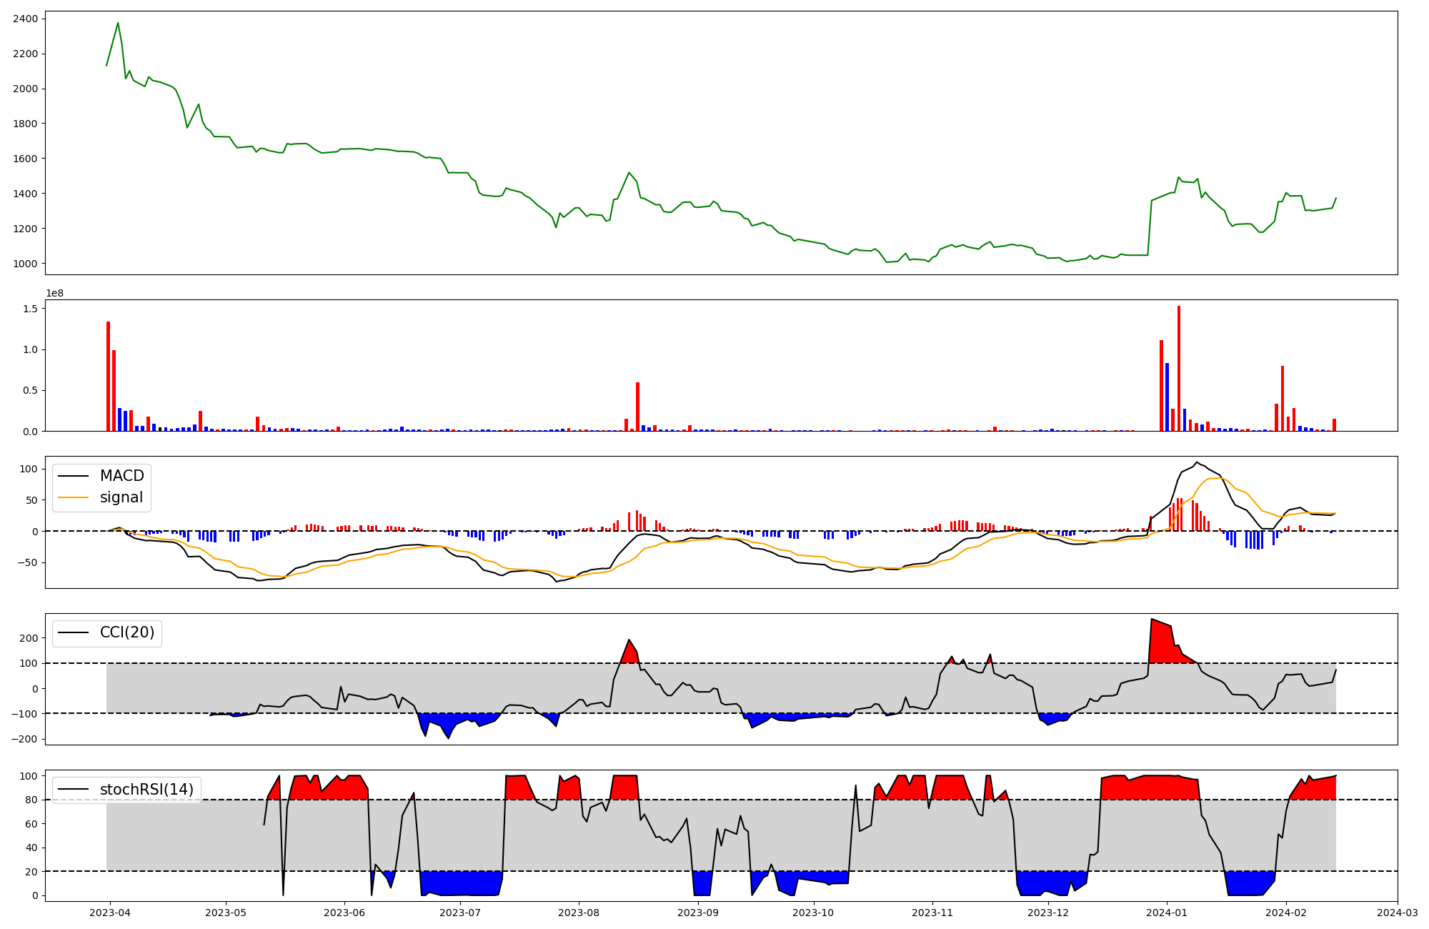This screenshot has width=1429, height=929.
Task: Click the 2023-11 x-axis date label
Action: point(932,913)
